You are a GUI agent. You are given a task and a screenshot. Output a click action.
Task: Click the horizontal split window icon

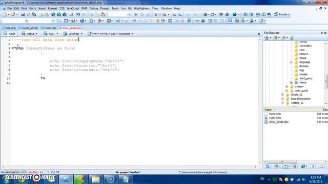click(x=258, y=14)
